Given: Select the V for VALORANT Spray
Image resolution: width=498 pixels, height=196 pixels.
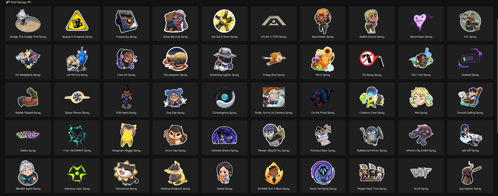Looking at the screenshot, I should pyautogui.click(x=77, y=135).
